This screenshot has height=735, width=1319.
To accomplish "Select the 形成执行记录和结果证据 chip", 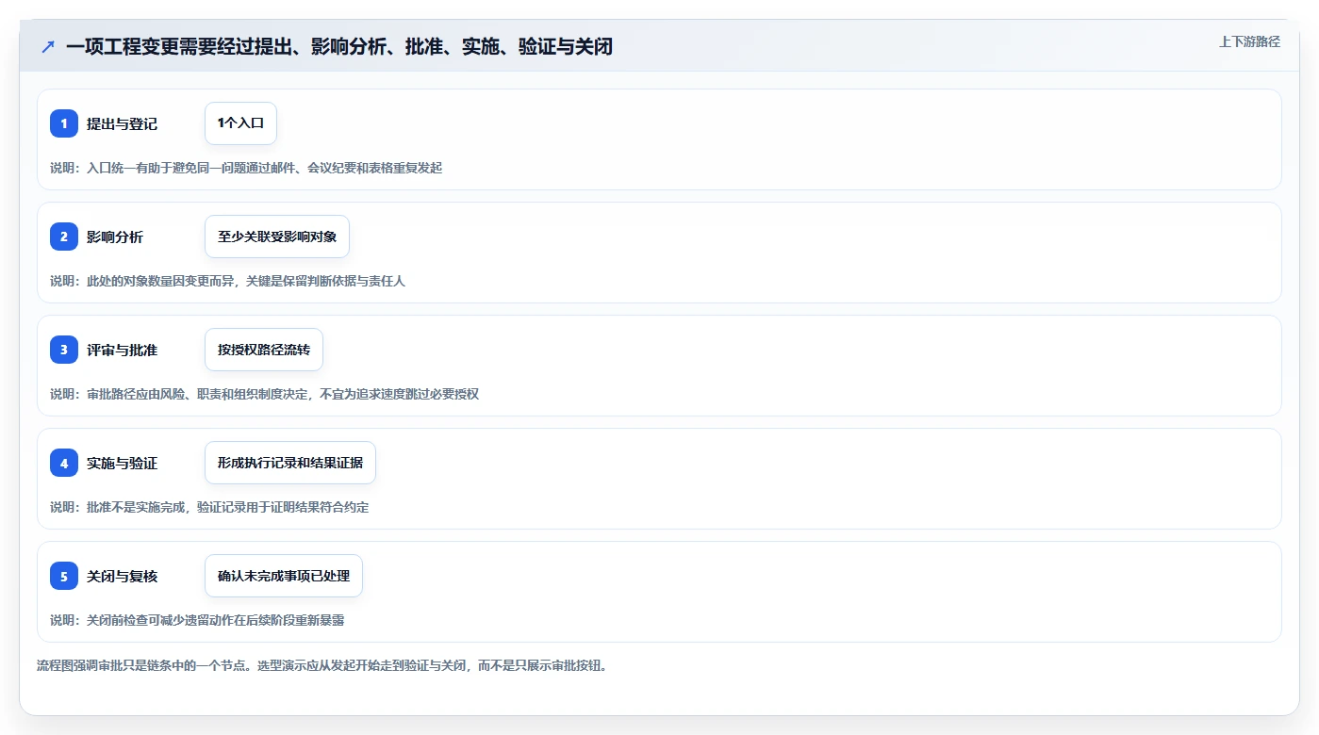I will (290, 463).
